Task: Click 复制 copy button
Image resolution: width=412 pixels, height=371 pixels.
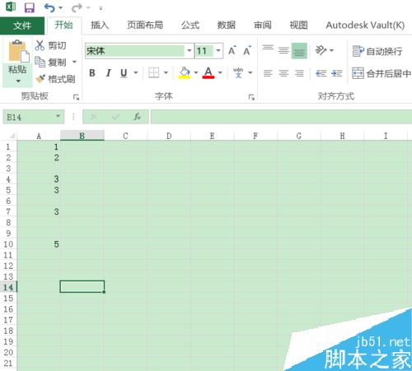Action: coord(51,63)
